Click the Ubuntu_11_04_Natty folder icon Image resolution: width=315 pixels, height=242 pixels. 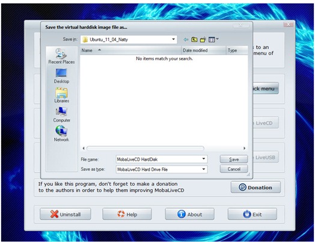(85, 40)
